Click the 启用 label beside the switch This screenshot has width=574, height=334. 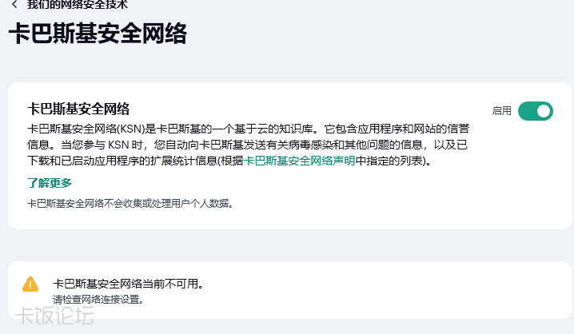[501, 111]
